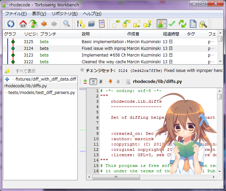Jump to next change with orange down arrow
This screenshot has width=226, height=191.
110,82
